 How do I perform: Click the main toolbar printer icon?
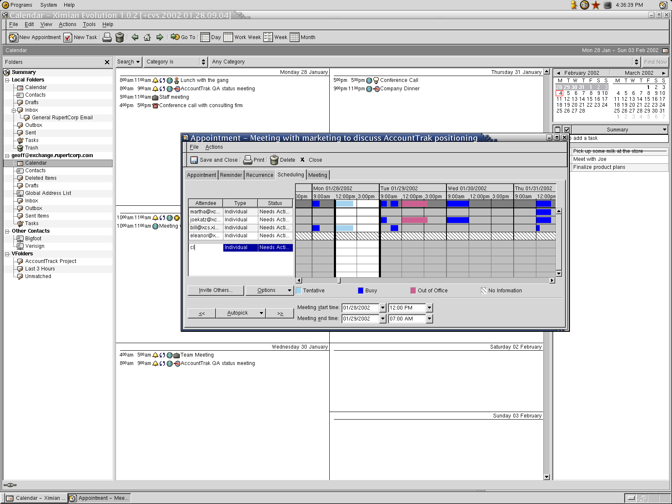pos(107,37)
